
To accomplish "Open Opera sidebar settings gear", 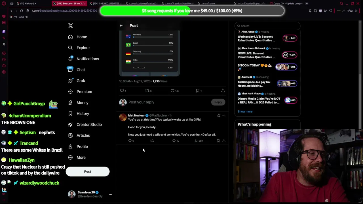I will click(x=4, y=72).
